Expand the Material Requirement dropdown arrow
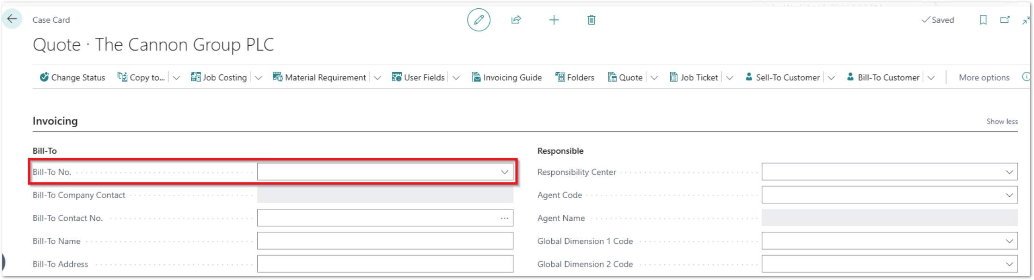 tap(377, 78)
